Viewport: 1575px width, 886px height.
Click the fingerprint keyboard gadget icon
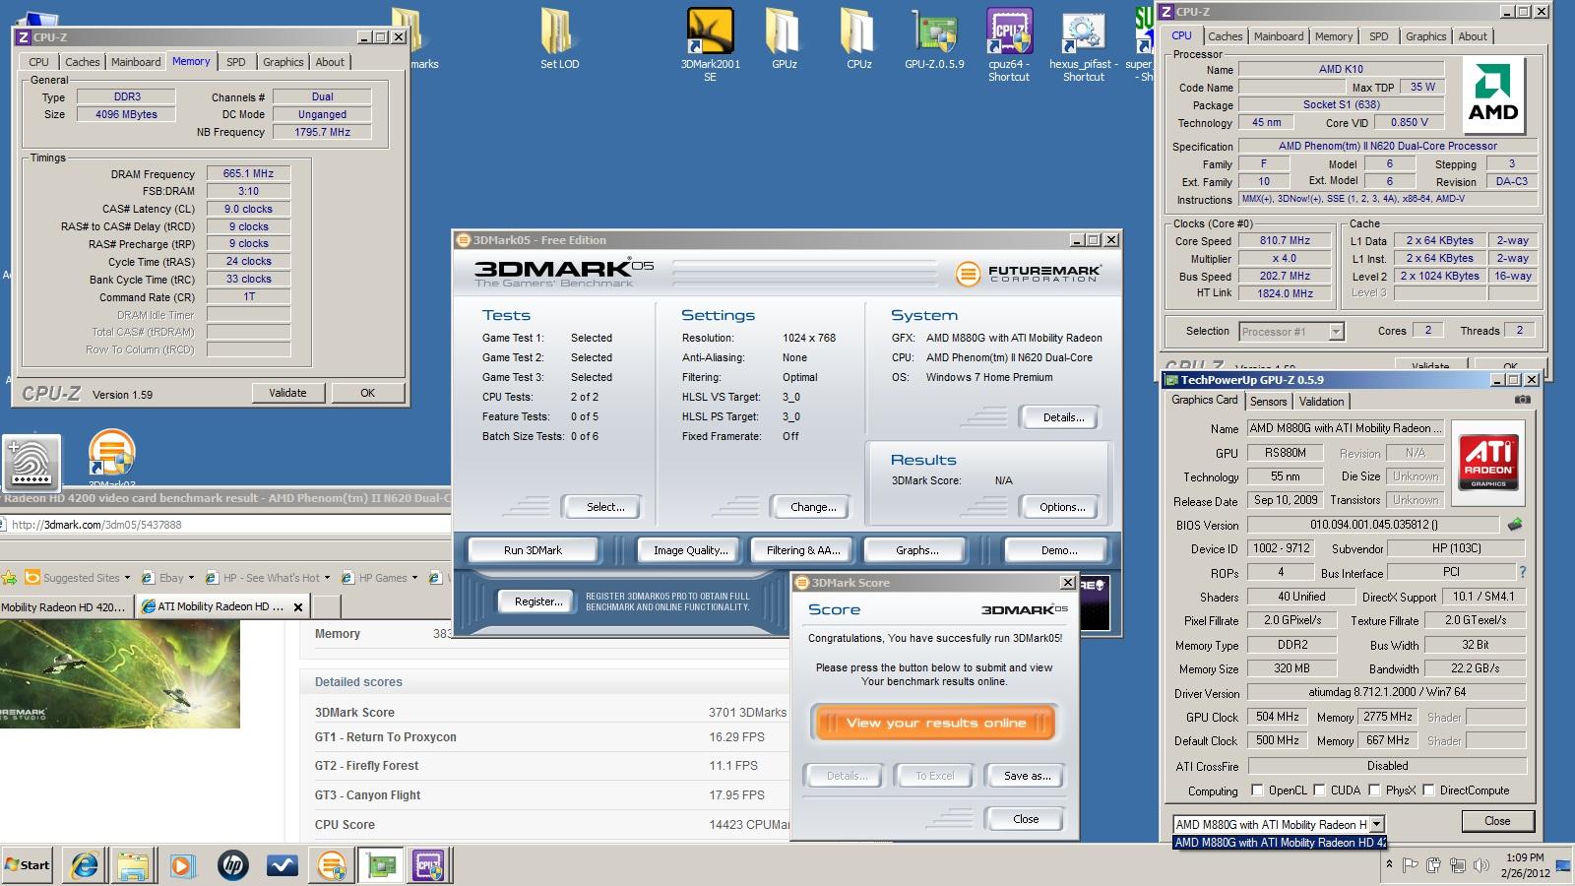click(31, 462)
